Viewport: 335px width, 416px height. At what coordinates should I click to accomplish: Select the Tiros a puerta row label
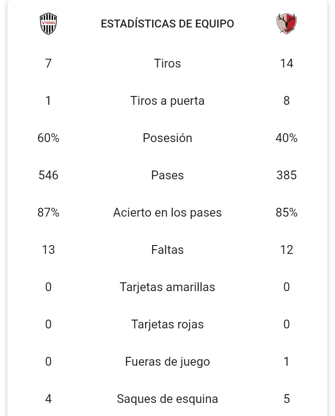click(167, 101)
